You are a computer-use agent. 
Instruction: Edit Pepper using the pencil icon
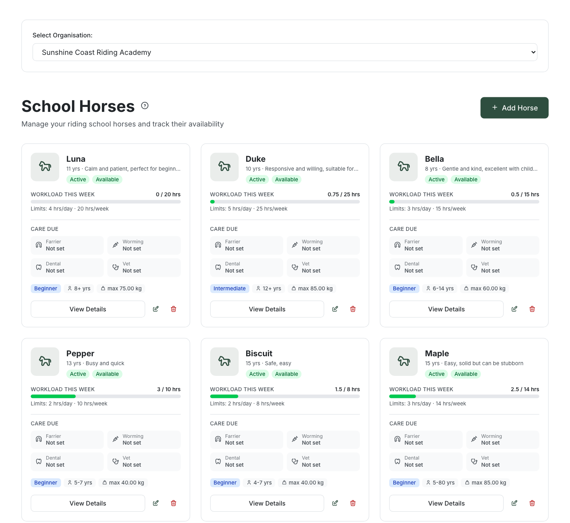tap(156, 503)
